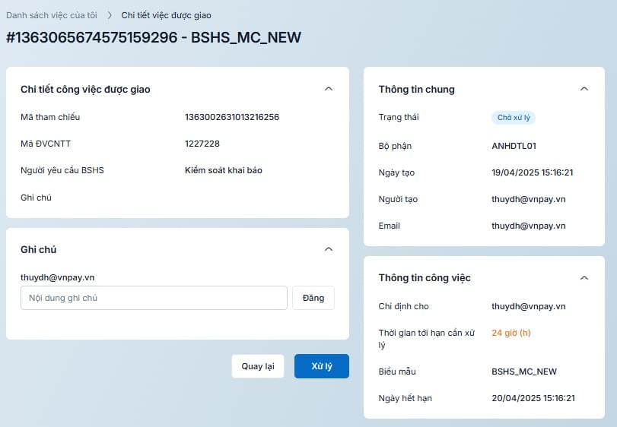Click the "Chờ xử lý" status badge
The height and width of the screenshot is (427, 617).
pyautogui.click(x=515, y=118)
